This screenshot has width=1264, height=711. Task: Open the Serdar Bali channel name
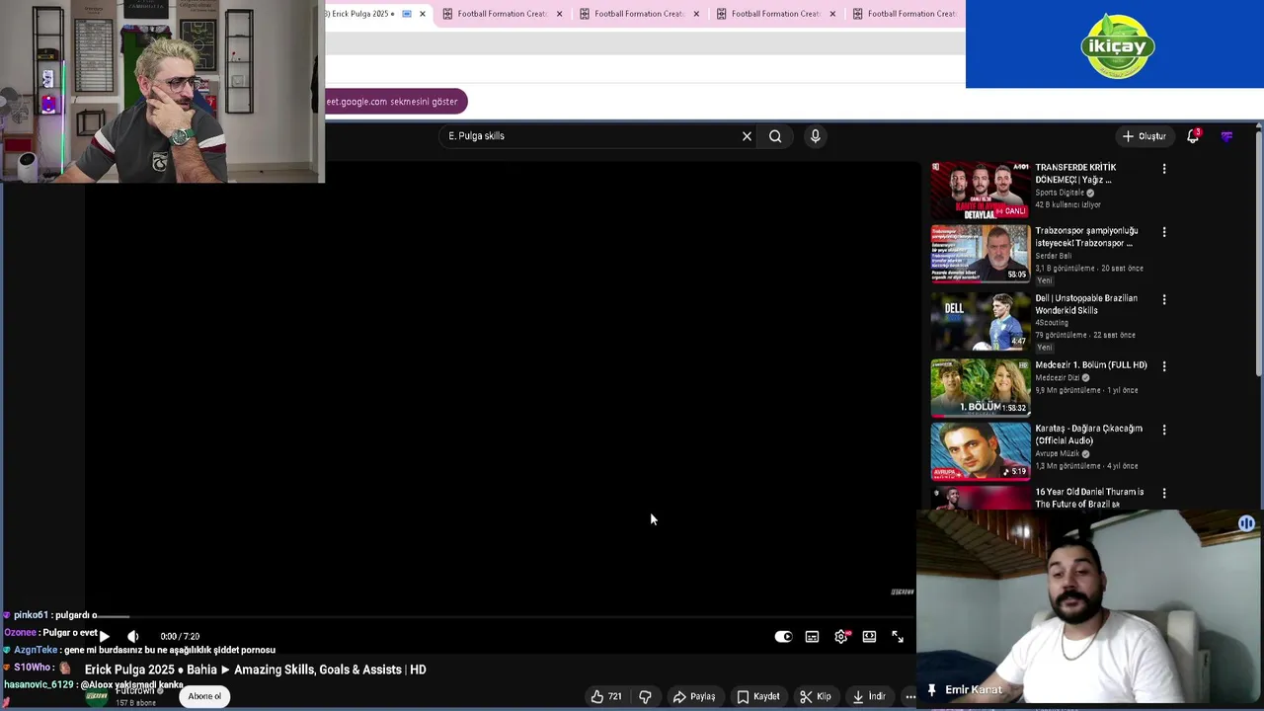point(1053,256)
